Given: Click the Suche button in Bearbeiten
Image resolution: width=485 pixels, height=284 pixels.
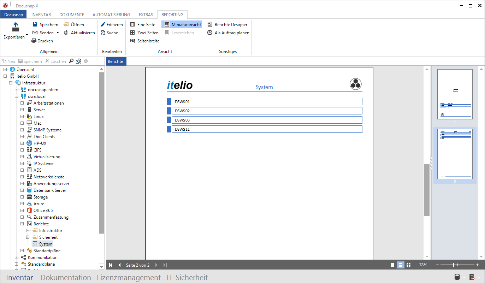Looking at the screenshot, I should point(110,33).
